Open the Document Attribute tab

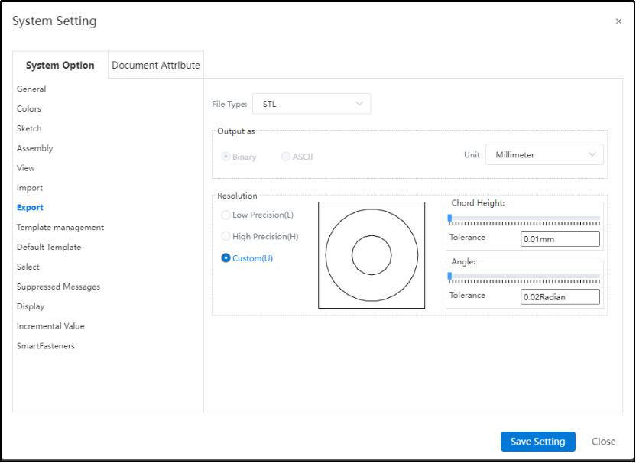(x=156, y=65)
